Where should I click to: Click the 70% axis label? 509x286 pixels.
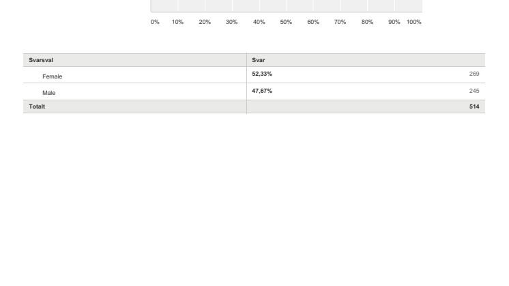[x=340, y=23]
